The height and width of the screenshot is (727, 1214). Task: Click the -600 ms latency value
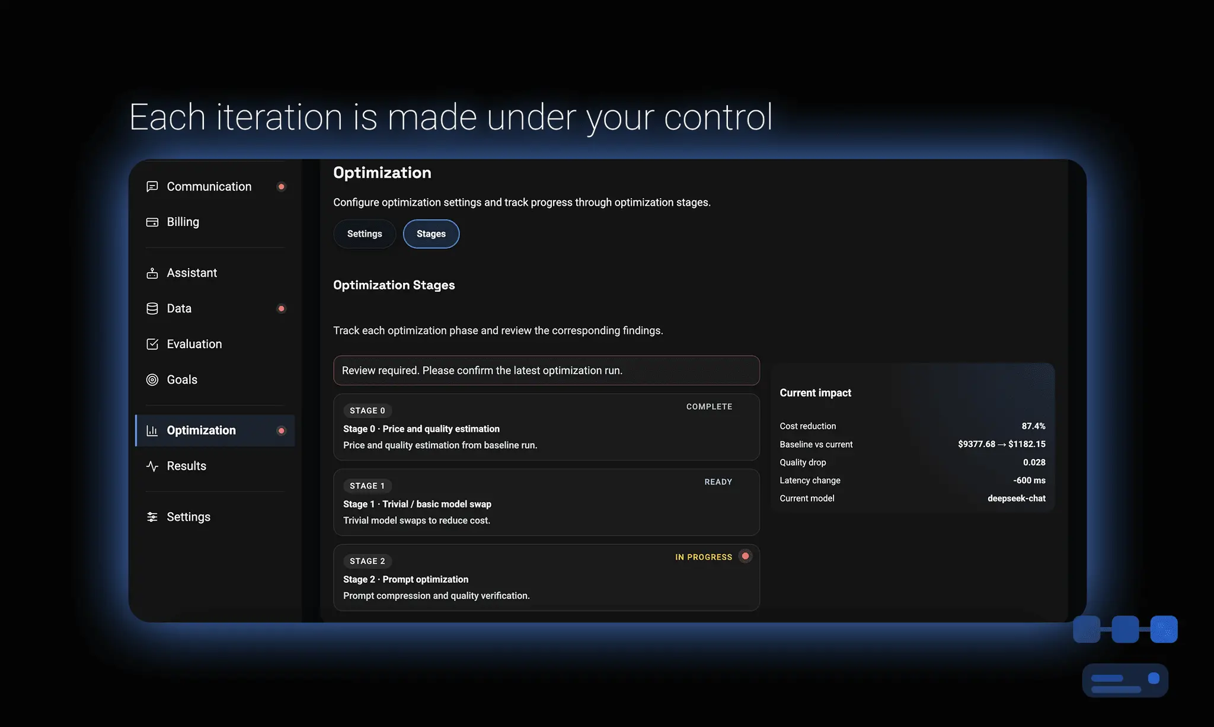(1030, 481)
